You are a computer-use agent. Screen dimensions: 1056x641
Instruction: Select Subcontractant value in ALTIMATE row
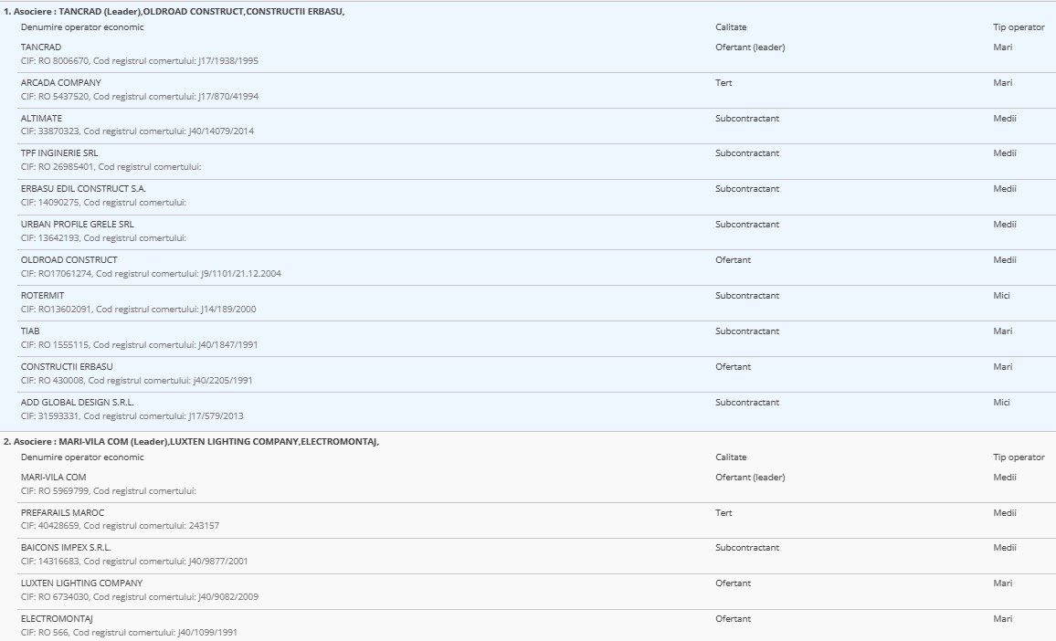[747, 119]
